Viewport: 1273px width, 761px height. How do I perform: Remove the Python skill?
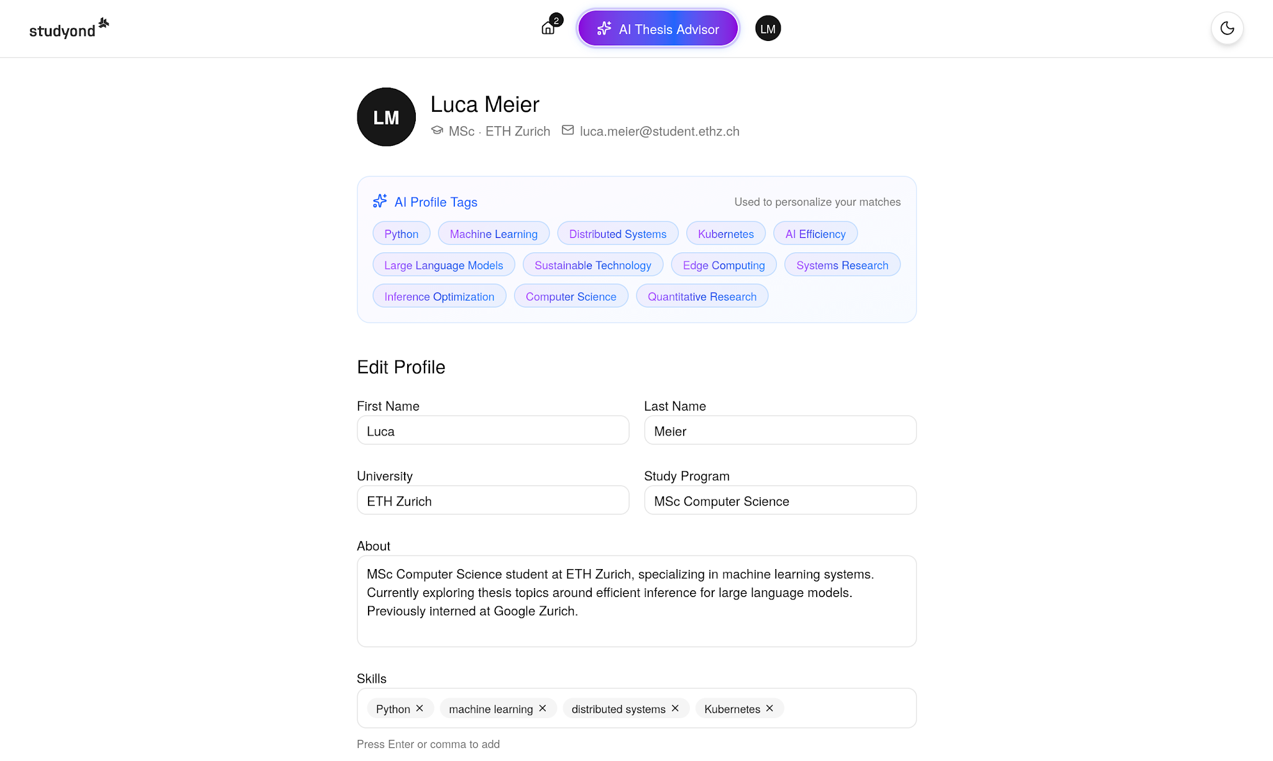(420, 708)
